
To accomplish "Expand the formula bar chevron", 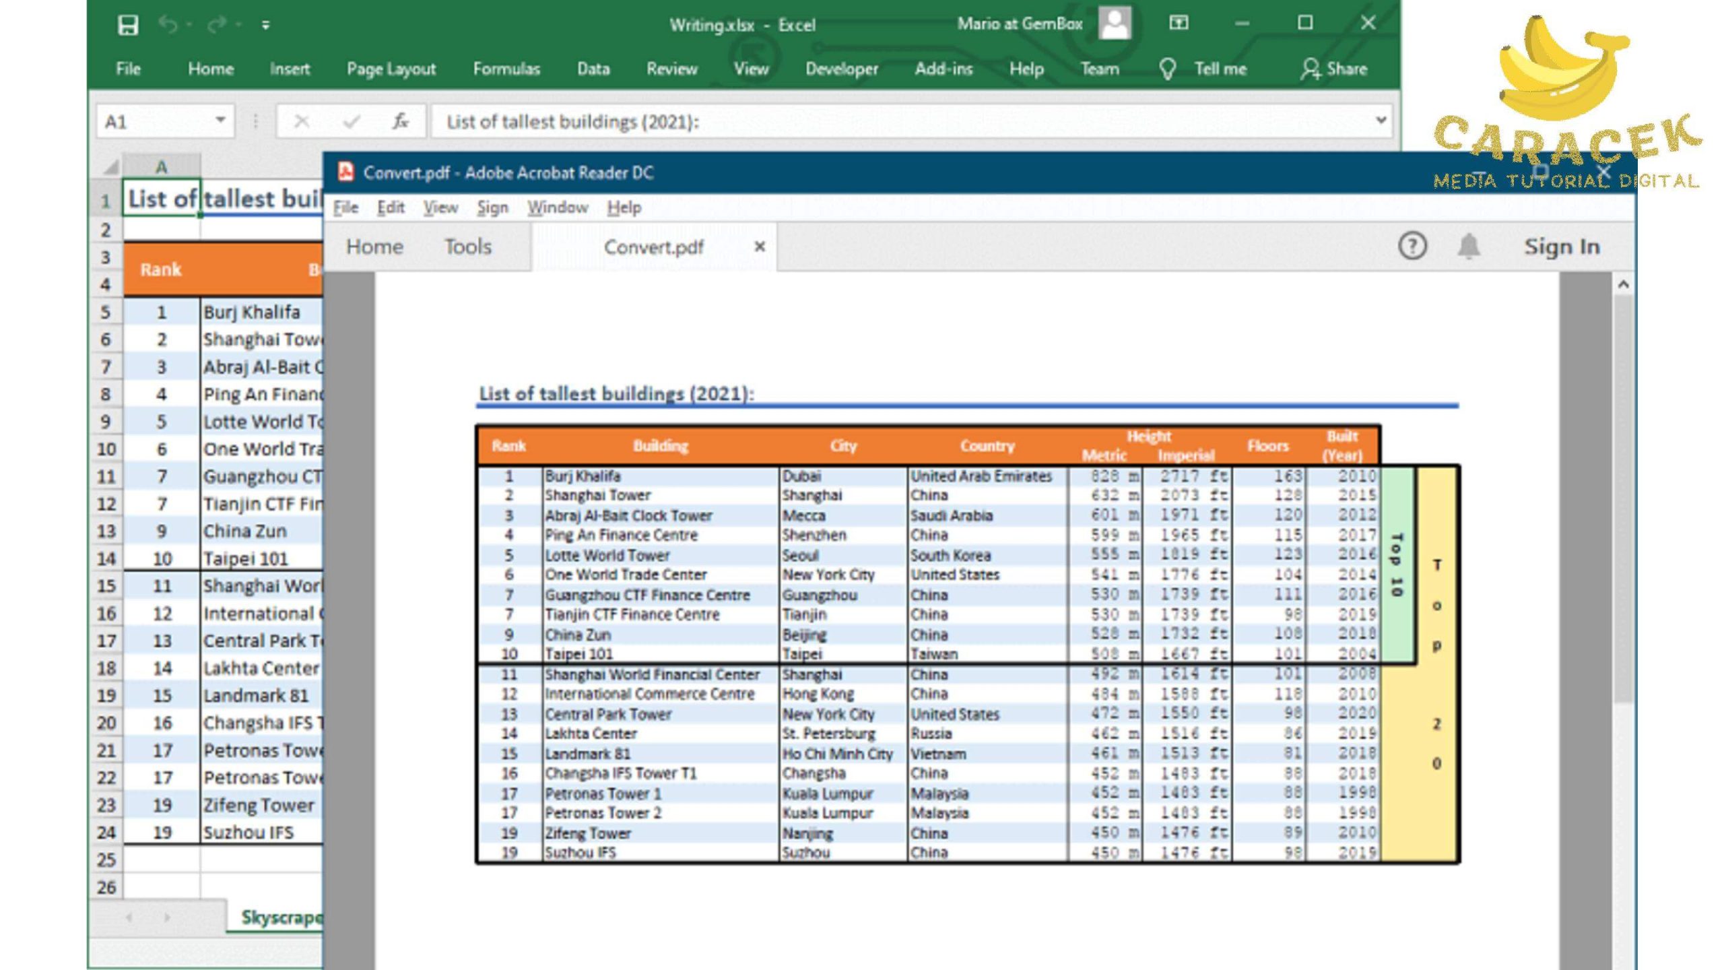I will point(1381,121).
